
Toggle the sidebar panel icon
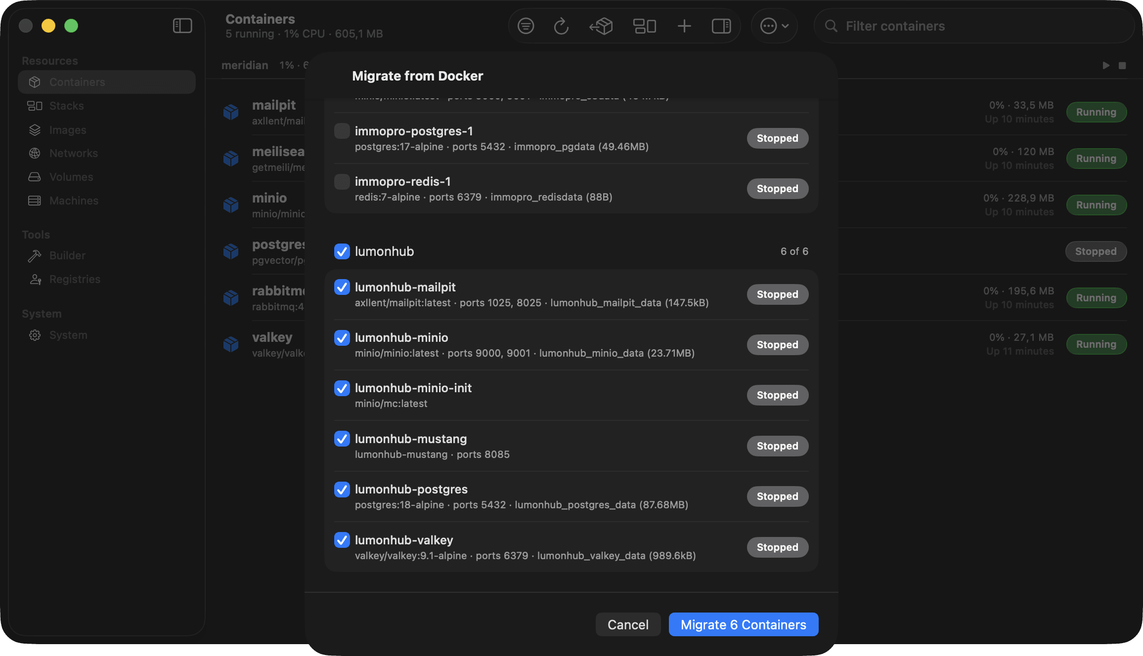[x=182, y=26]
